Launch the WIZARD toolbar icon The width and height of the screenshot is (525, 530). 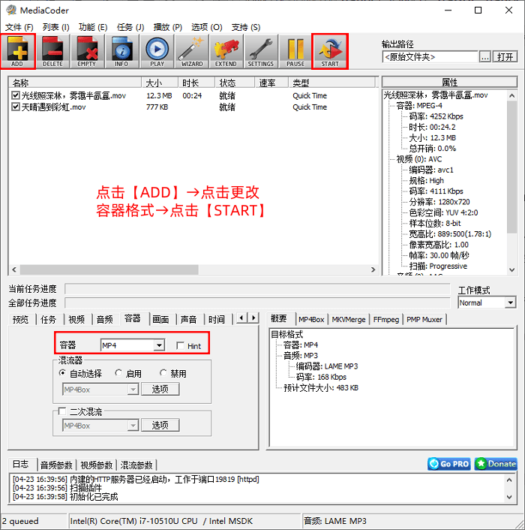pyautogui.click(x=191, y=51)
